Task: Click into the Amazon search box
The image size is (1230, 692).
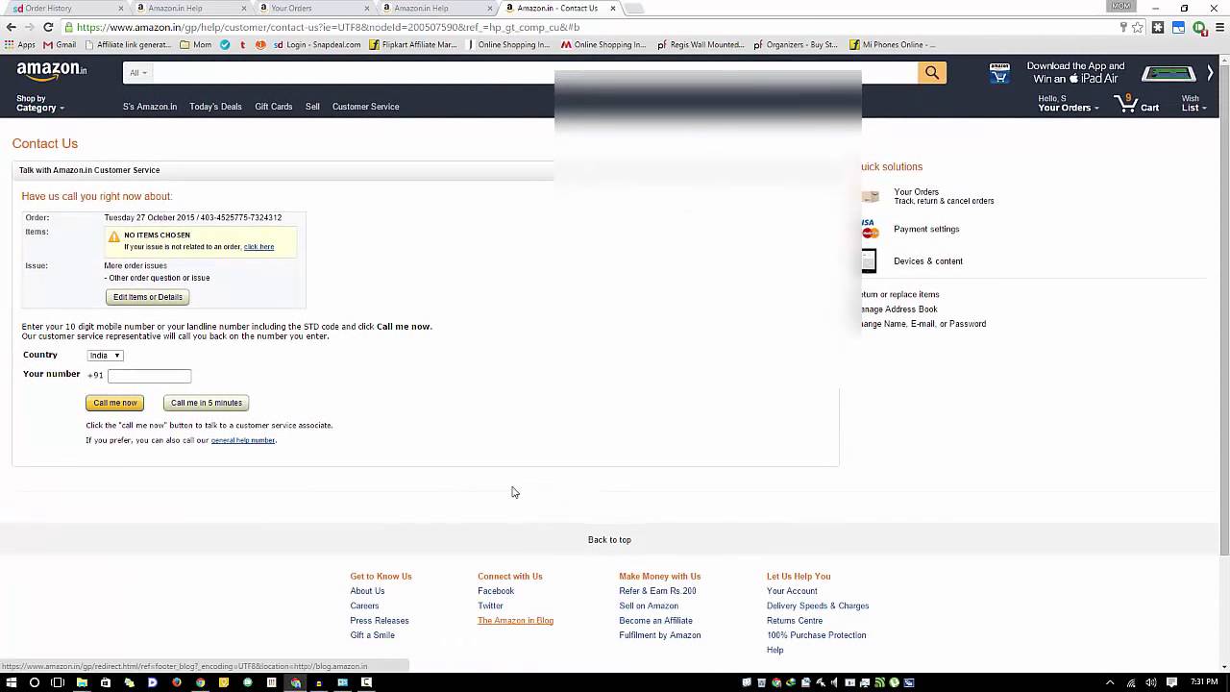Action: coord(535,72)
